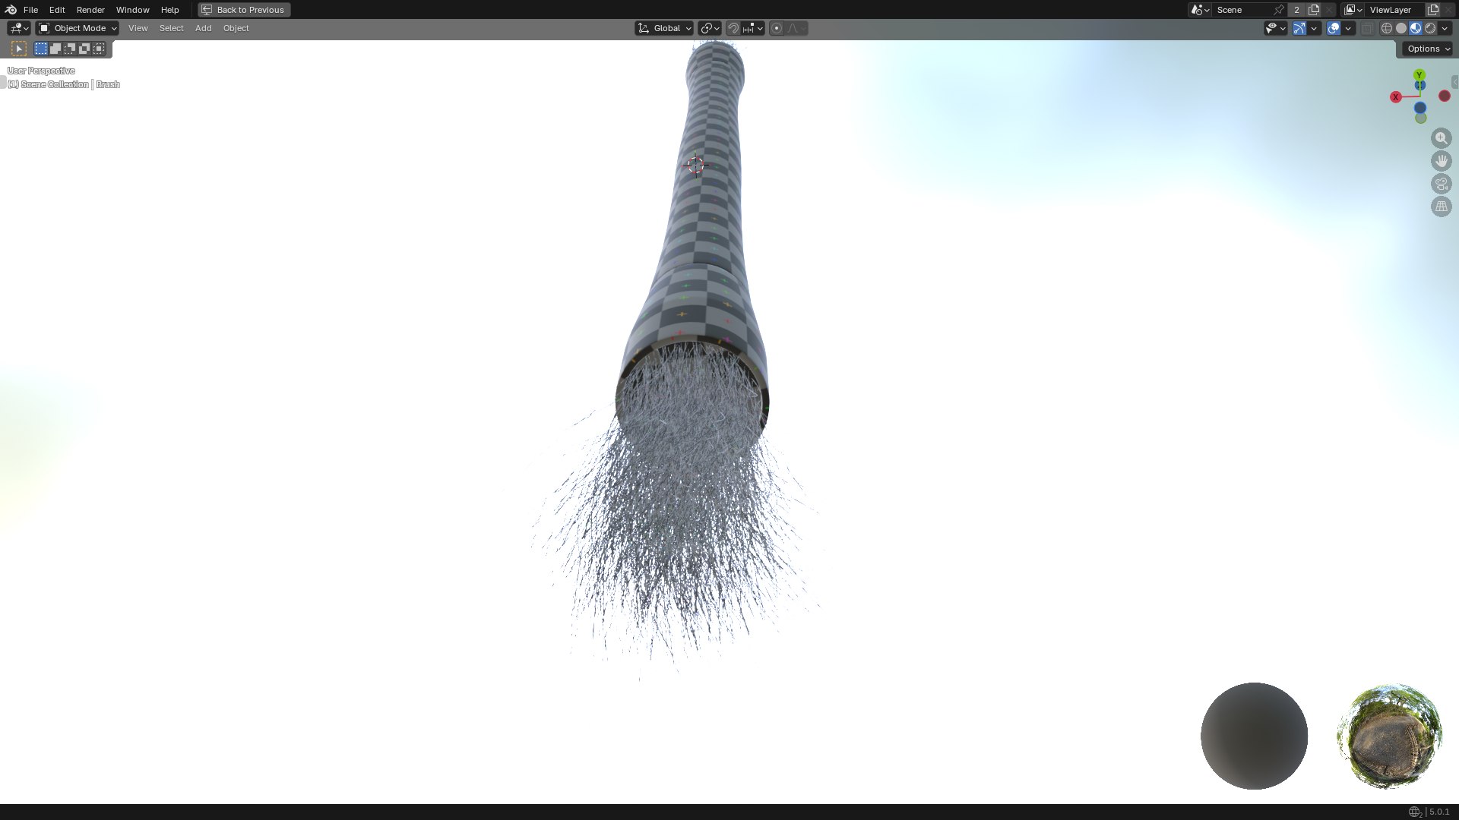Switch to wireframe viewport shading
The height and width of the screenshot is (820, 1459).
click(x=1386, y=28)
